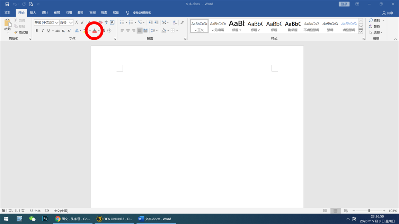Center align the paragraph text
Image resolution: width=399 pixels, height=224 pixels.
click(x=128, y=31)
